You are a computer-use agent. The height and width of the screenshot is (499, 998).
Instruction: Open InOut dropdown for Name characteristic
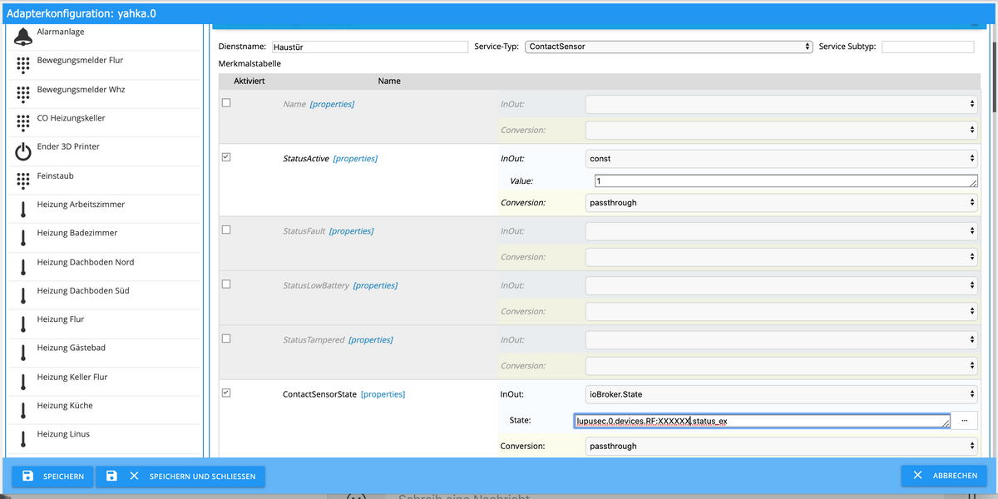tap(782, 104)
